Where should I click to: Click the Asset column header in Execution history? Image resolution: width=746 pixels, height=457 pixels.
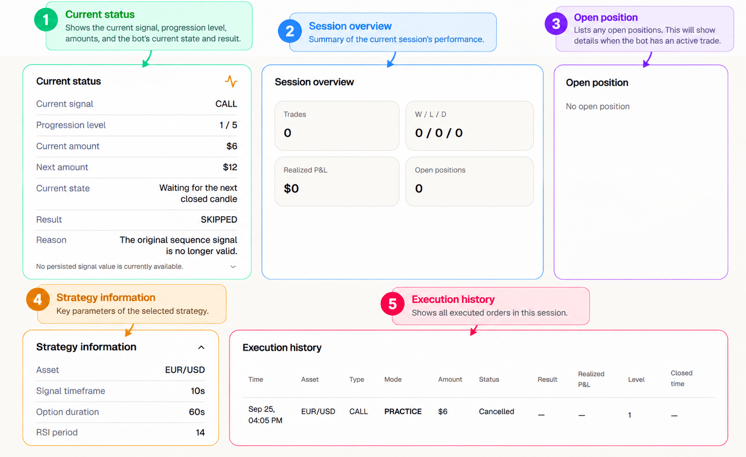click(310, 380)
